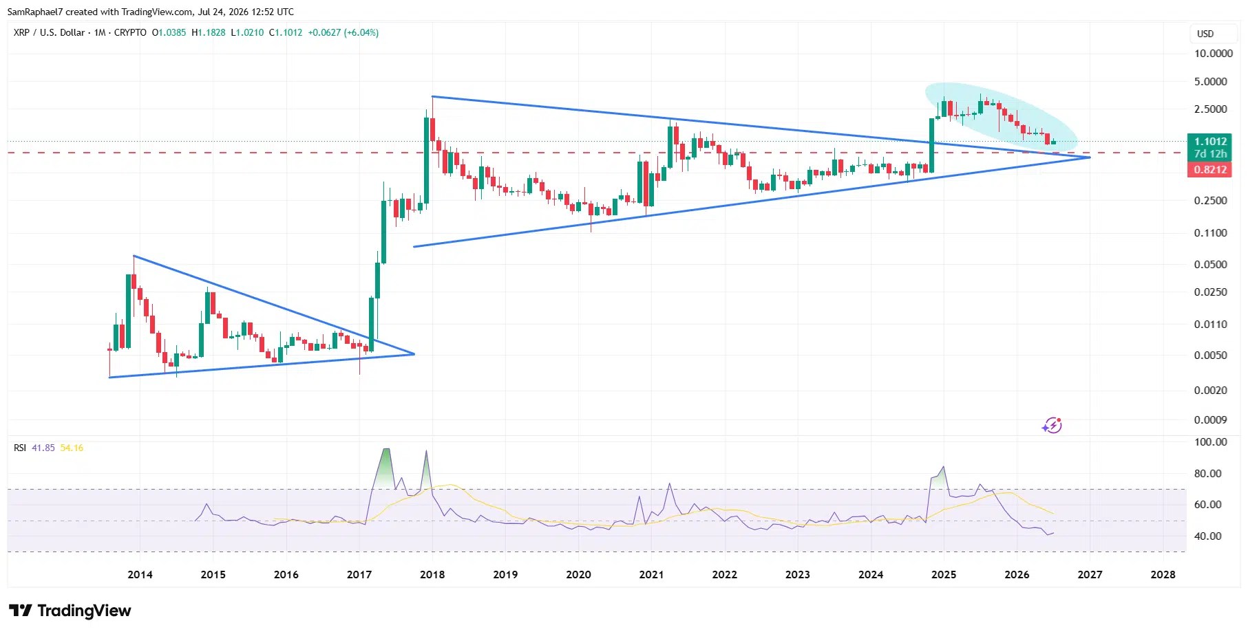This screenshot has height=634, width=1248.
Task: Click the 2017 time axis label
Action: (x=359, y=575)
